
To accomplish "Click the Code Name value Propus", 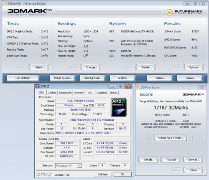I will coord(69,105).
